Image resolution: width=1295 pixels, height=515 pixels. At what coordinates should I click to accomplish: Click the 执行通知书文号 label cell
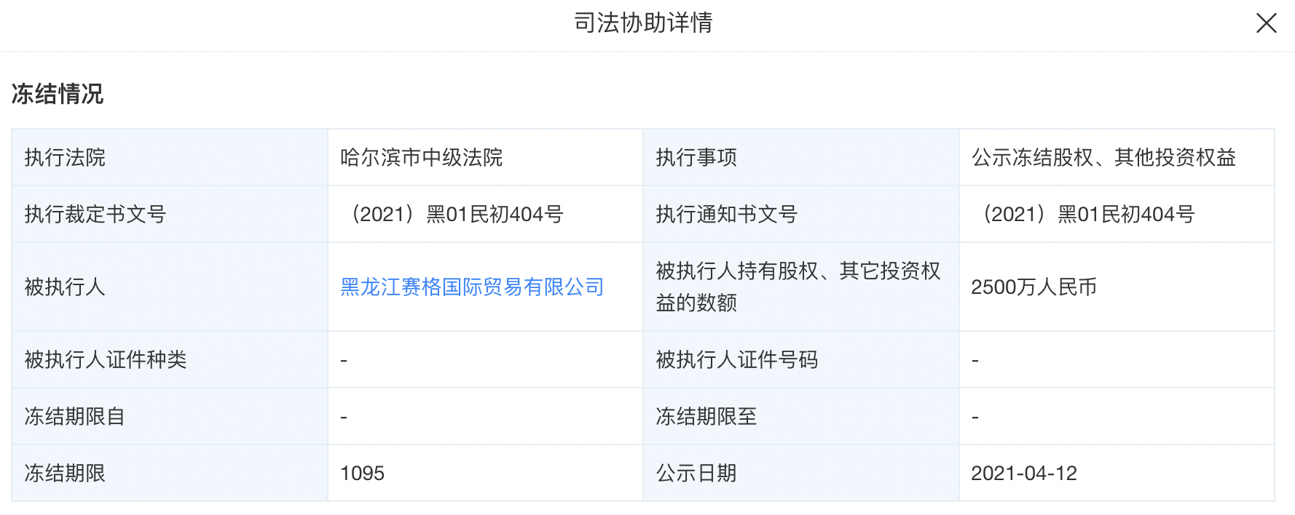pyautogui.click(x=726, y=215)
